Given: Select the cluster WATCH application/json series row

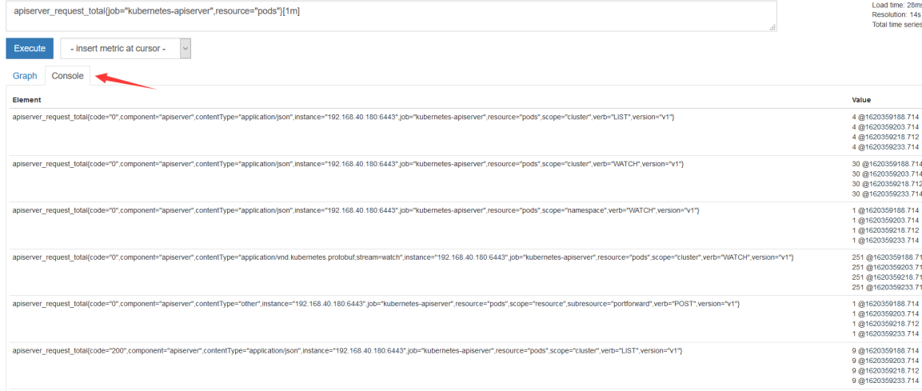Looking at the screenshot, I should coord(349,164).
